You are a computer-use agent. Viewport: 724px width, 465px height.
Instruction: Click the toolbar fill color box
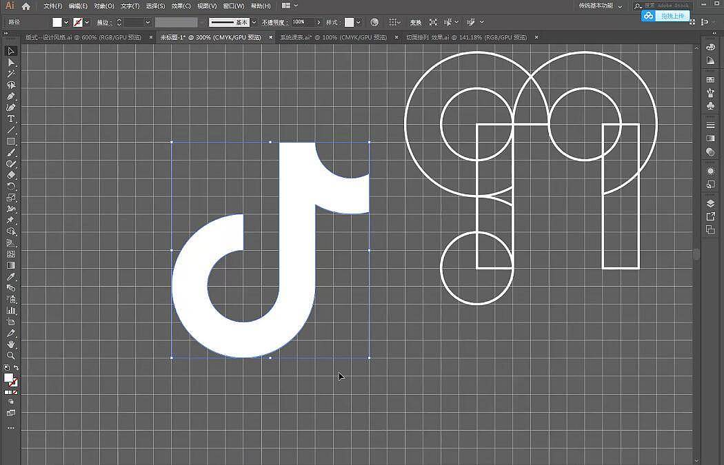8,378
